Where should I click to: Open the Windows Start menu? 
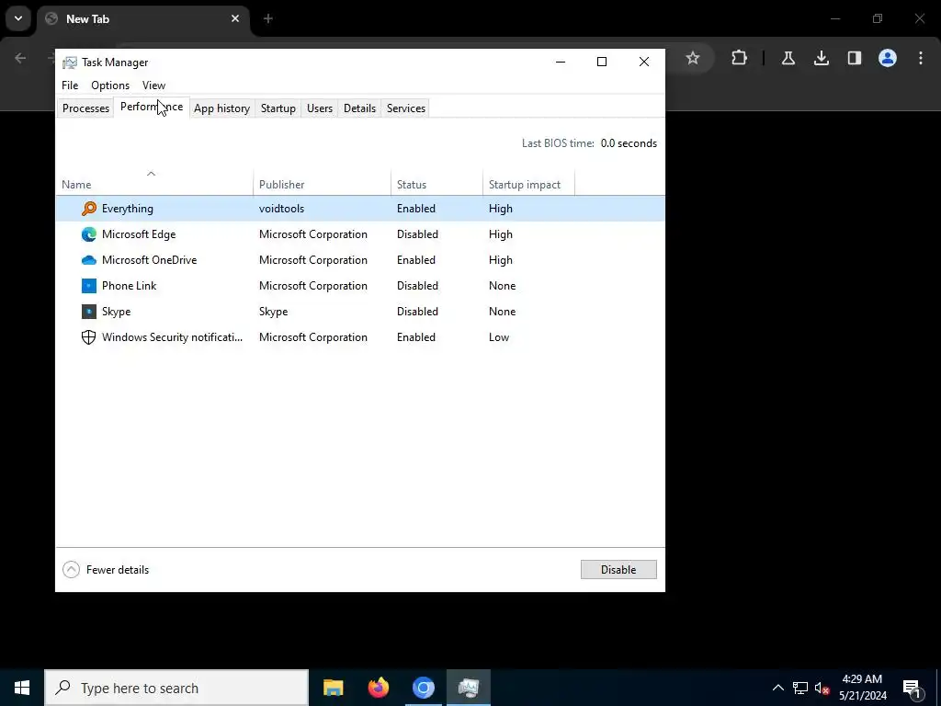22,688
